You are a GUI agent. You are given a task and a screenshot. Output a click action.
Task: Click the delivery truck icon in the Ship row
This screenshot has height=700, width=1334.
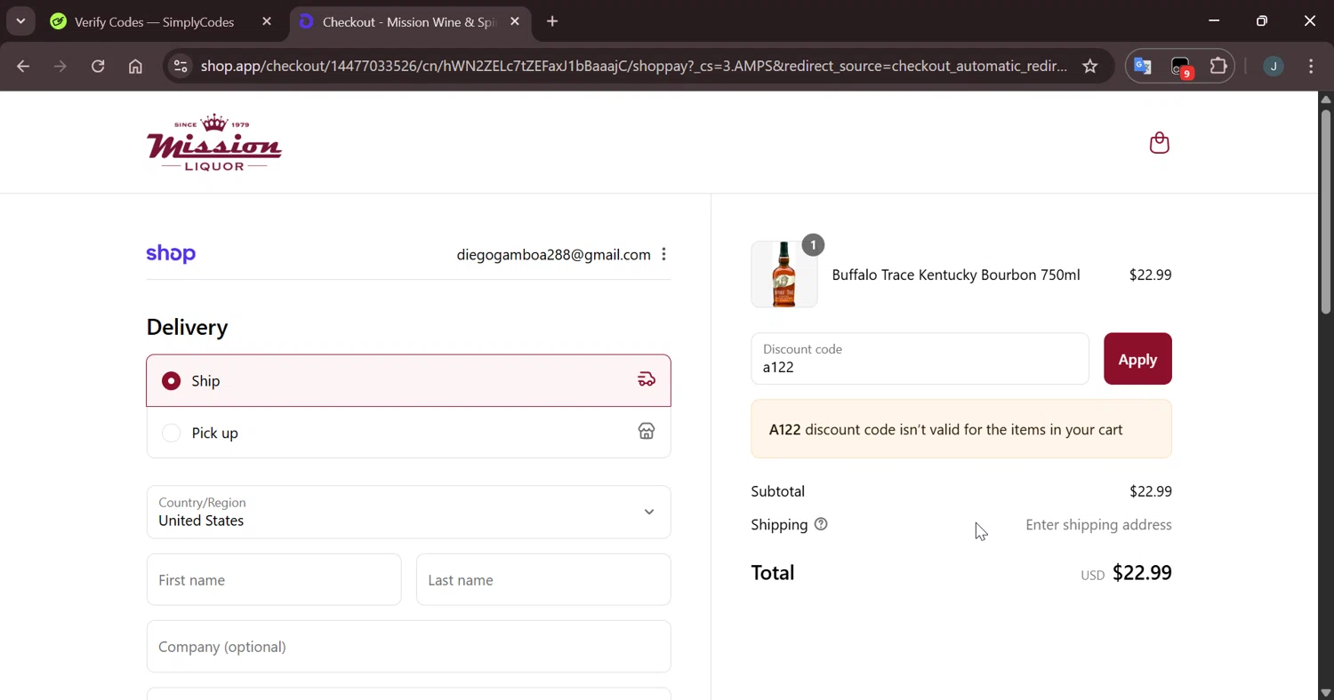(647, 380)
